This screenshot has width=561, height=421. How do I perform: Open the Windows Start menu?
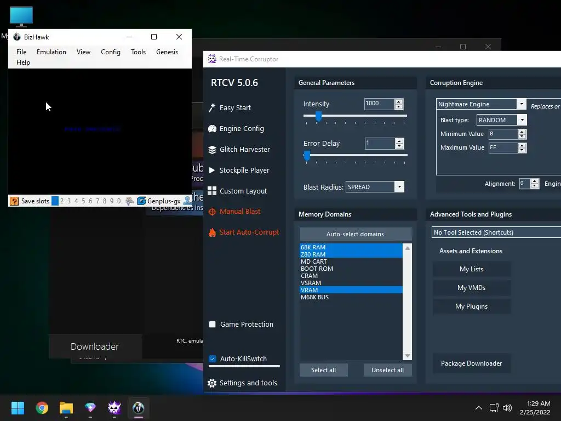18,408
